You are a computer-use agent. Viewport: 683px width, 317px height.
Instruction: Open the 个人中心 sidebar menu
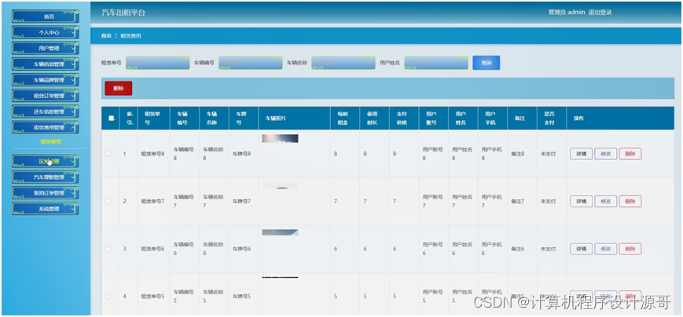46,32
